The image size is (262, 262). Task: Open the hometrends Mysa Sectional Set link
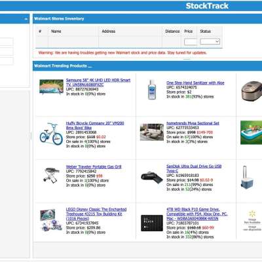click(193, 123)
